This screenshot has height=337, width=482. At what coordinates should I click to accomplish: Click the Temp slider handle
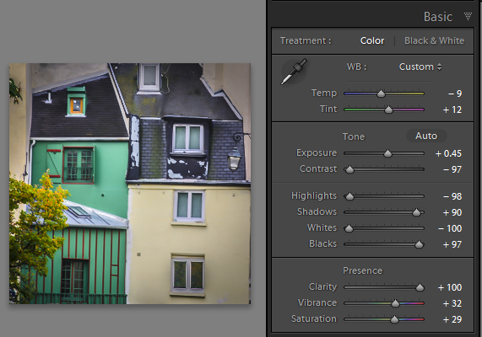click(381, 94)
